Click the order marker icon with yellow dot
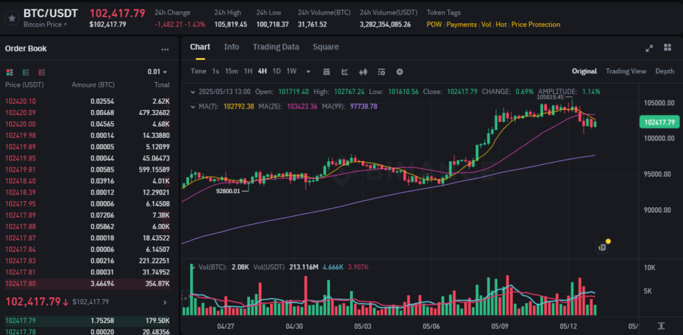The height and width of the screenshot is (335, 683). (603, 246)
